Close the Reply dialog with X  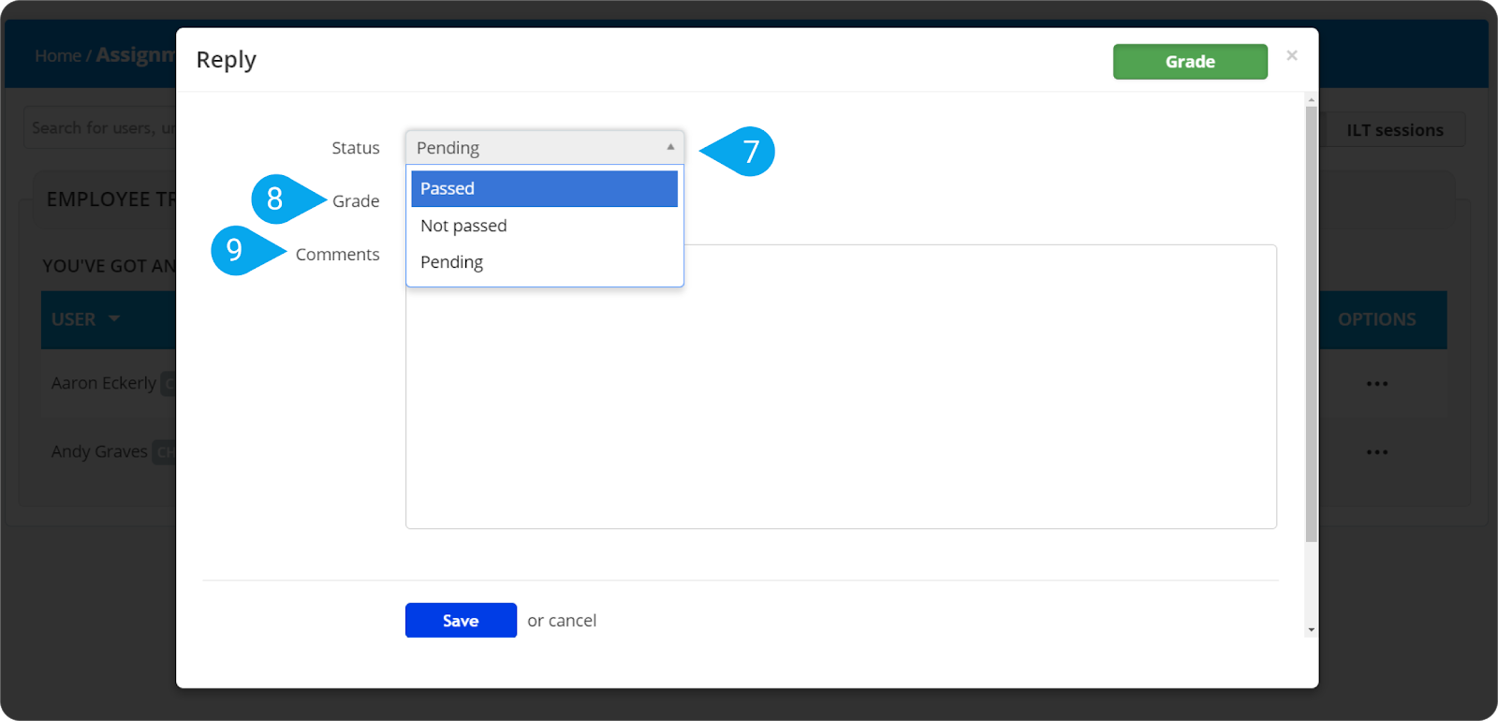click(1292, 55)
